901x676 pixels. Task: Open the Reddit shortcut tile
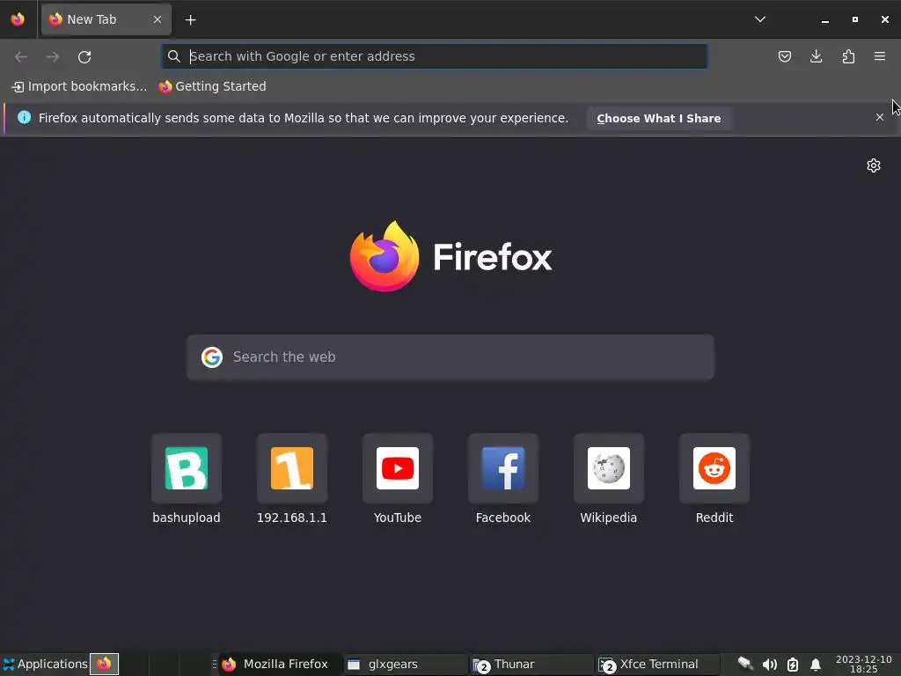point(714,480)
